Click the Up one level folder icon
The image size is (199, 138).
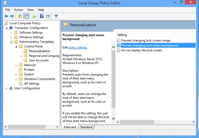coord(20,16)
